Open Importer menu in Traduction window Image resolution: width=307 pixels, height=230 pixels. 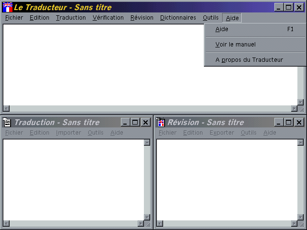tap(68, 133)
